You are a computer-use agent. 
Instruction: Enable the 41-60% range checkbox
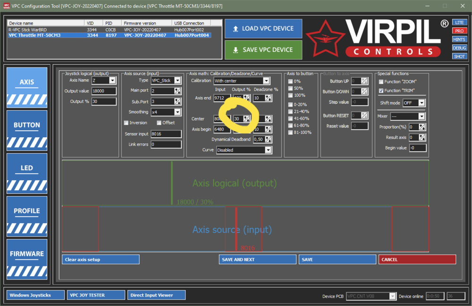pyautogui.click(x=290, y=118)
